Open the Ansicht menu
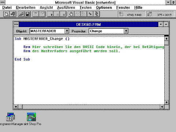Screen dimensions: 176x132 47,8
